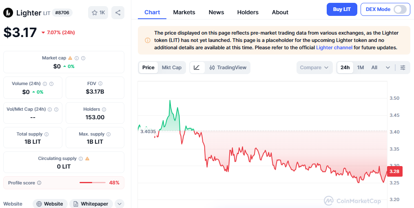Click the 3.4035 opening price label

[148, 131]
